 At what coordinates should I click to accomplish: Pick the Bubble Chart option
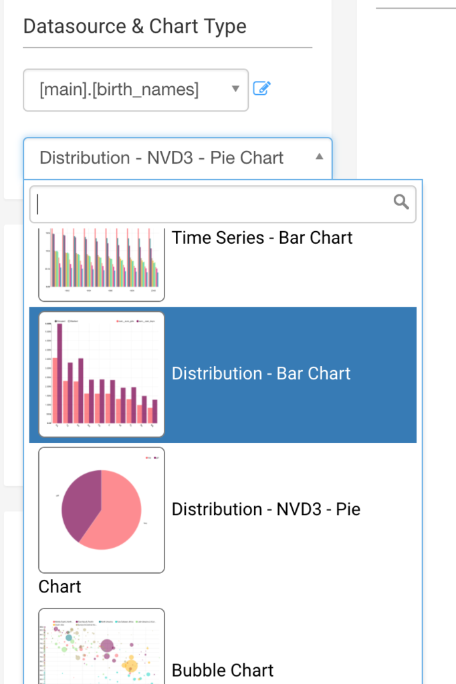pyautogui.click(x=223, y=645)
